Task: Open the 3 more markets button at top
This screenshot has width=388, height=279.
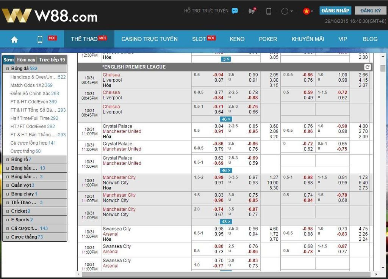Action: [226, 59]
